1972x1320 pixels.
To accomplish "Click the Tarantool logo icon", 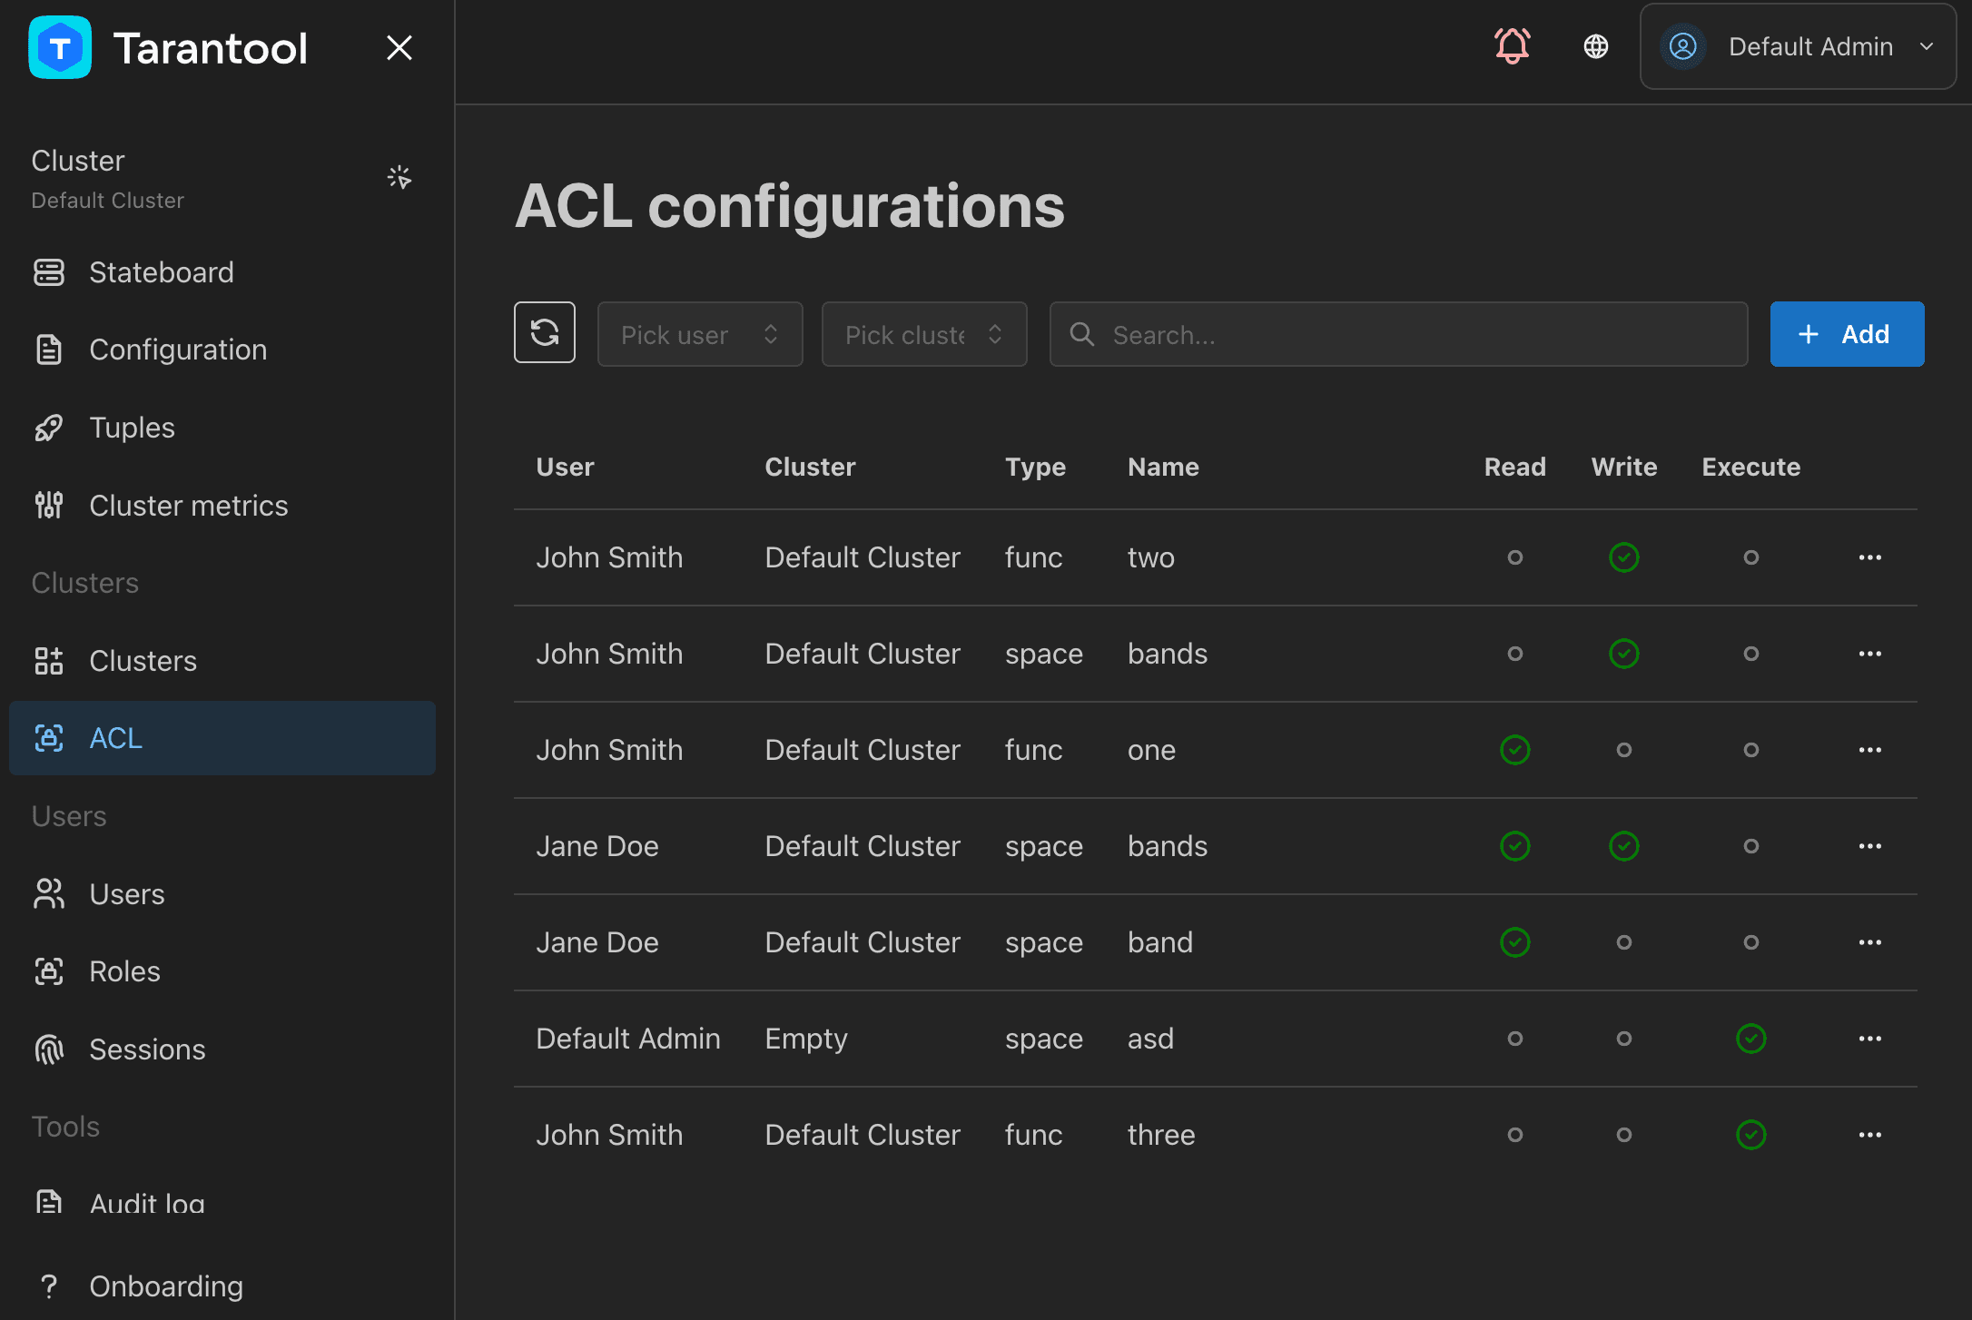I will tap(60, 47).
